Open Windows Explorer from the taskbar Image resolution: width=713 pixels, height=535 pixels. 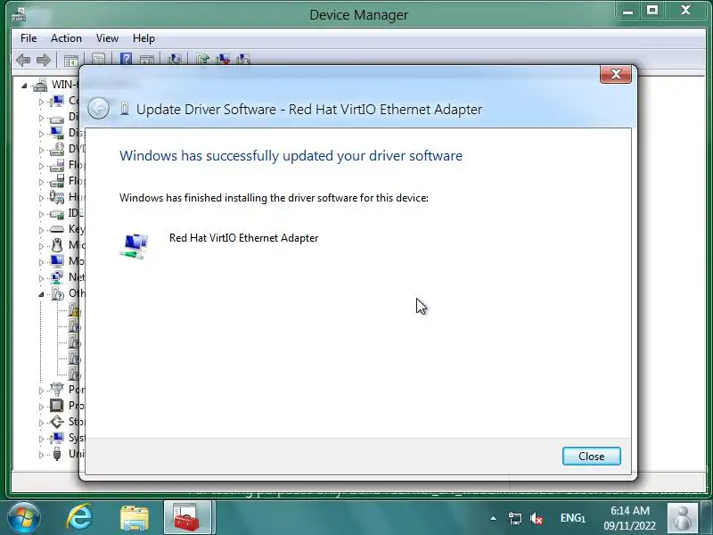[x=135, y=518]
